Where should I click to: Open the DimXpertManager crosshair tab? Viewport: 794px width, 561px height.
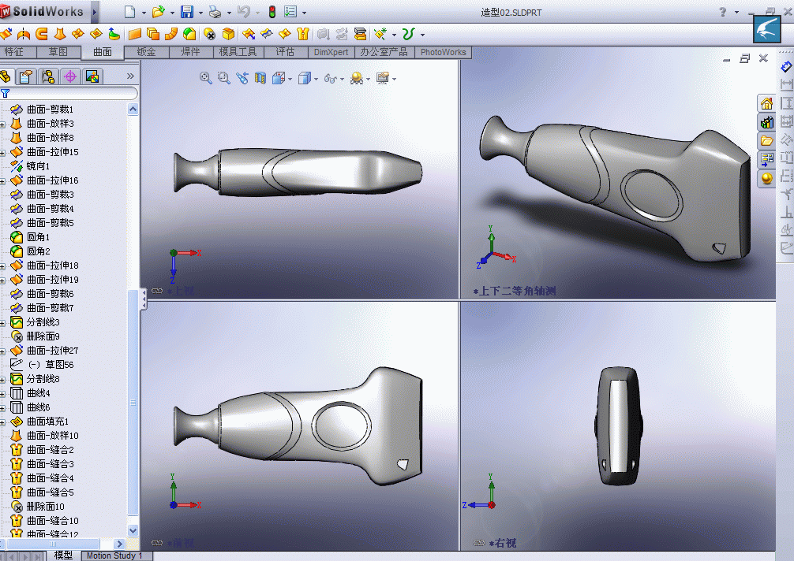tap(70, 76)
